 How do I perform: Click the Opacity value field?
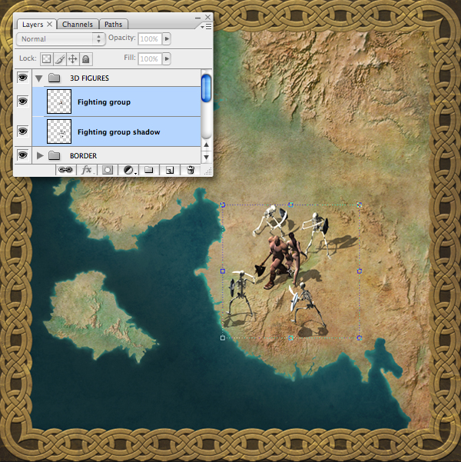(150, 38)
